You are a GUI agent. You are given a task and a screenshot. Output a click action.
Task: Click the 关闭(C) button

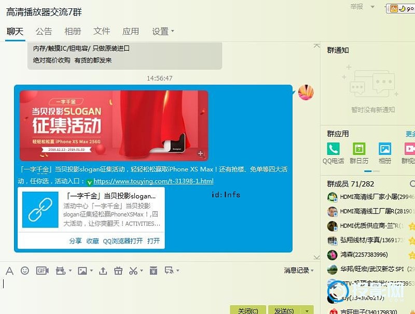tap(248, 310)
